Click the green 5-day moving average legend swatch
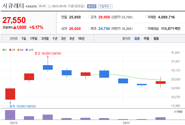The width and height of the screenshot is (185, 125). [x=3, y=50]
